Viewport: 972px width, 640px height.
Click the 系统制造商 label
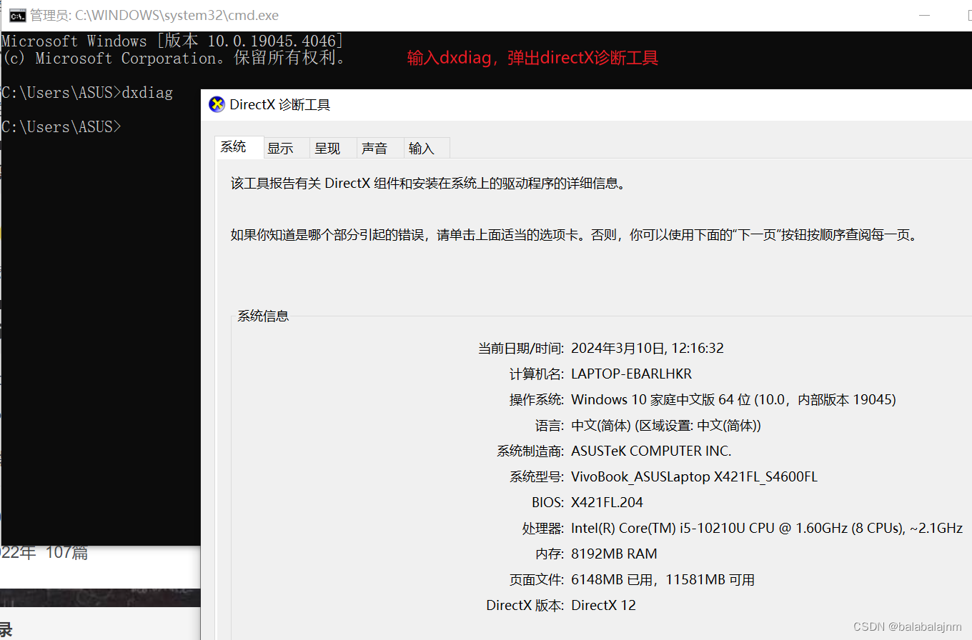coord(530,451)
